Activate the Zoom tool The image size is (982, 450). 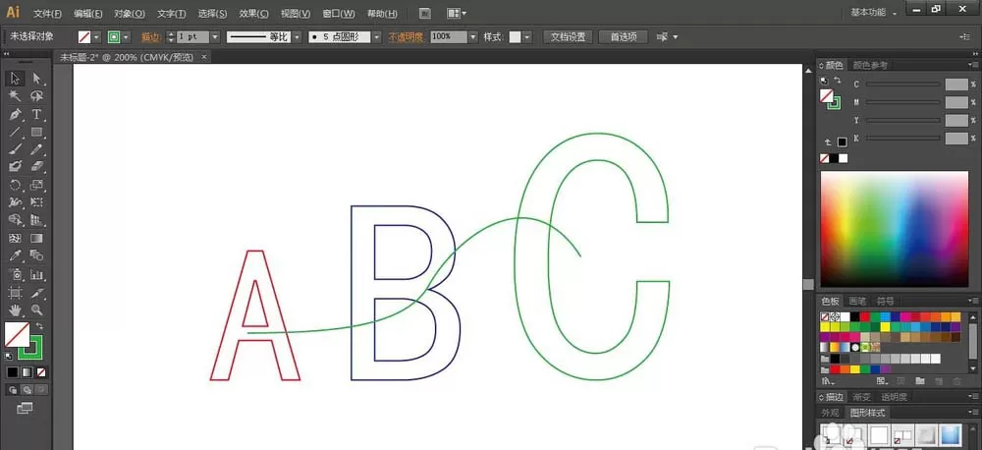(37, 309)
